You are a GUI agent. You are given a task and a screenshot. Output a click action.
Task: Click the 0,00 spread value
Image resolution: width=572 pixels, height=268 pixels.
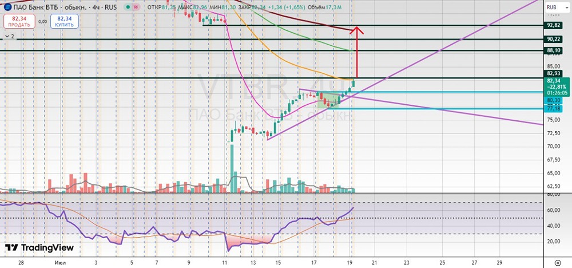point(42,22)
